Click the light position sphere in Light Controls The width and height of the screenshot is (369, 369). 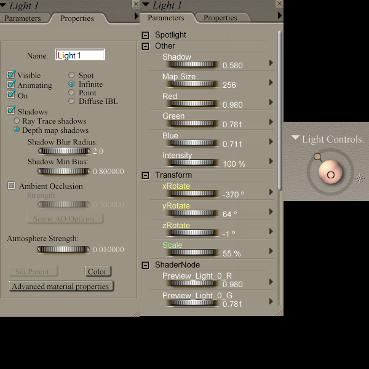pos(330,172)
